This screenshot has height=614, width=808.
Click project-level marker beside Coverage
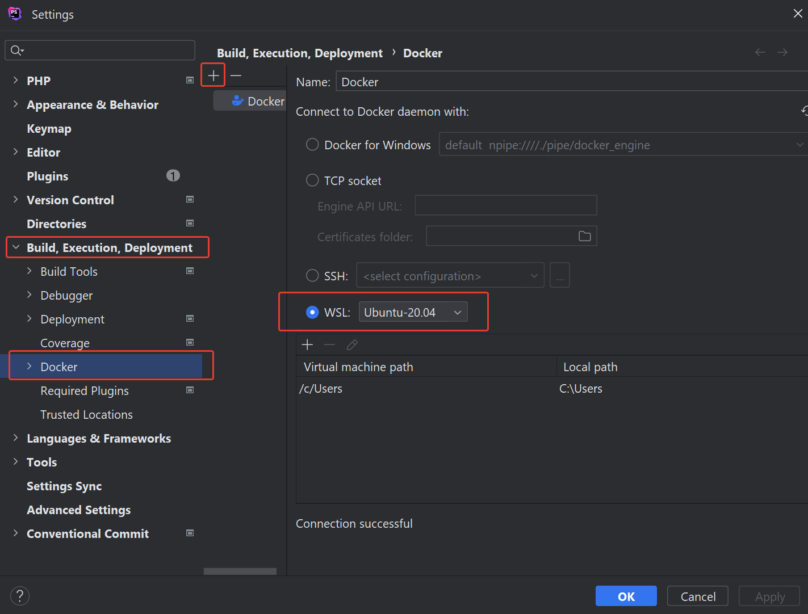190,343
